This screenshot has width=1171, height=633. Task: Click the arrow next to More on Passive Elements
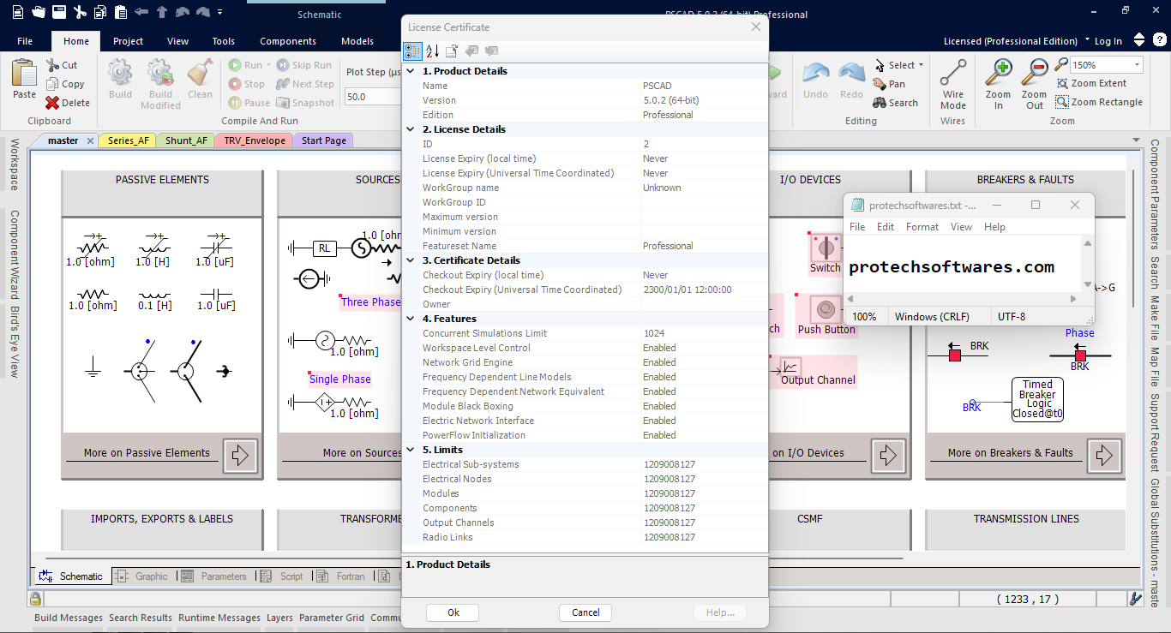coord(240,455)
